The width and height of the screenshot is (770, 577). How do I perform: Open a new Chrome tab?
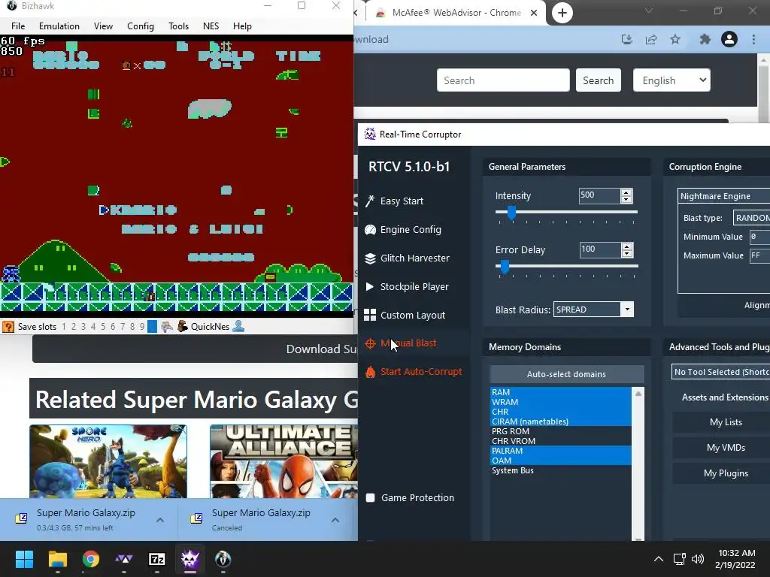coord(562,13)
